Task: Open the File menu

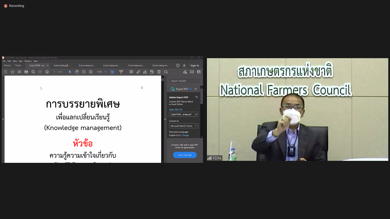Action: tap(4, 61)
